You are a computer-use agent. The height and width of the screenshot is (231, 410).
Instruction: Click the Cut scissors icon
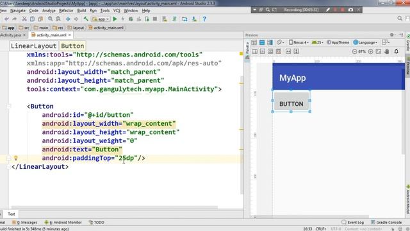pos(24,19)
